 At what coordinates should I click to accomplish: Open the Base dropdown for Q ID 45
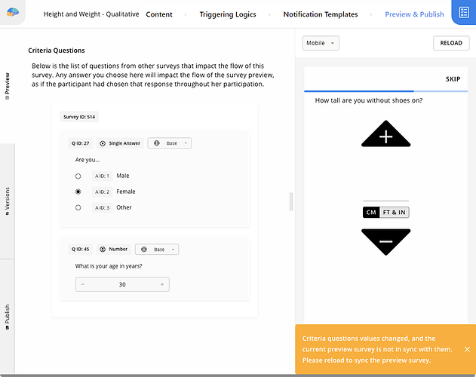[x=157, y=250]
